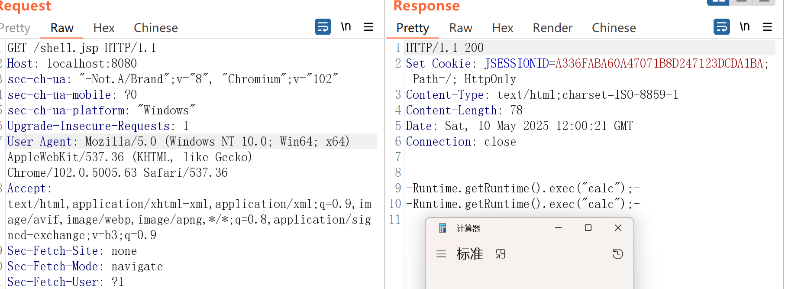The width and height of the screenshot is (785, 289).
Task: Click the 'Content-Length: 78' line
Action: tap(464, 110)
